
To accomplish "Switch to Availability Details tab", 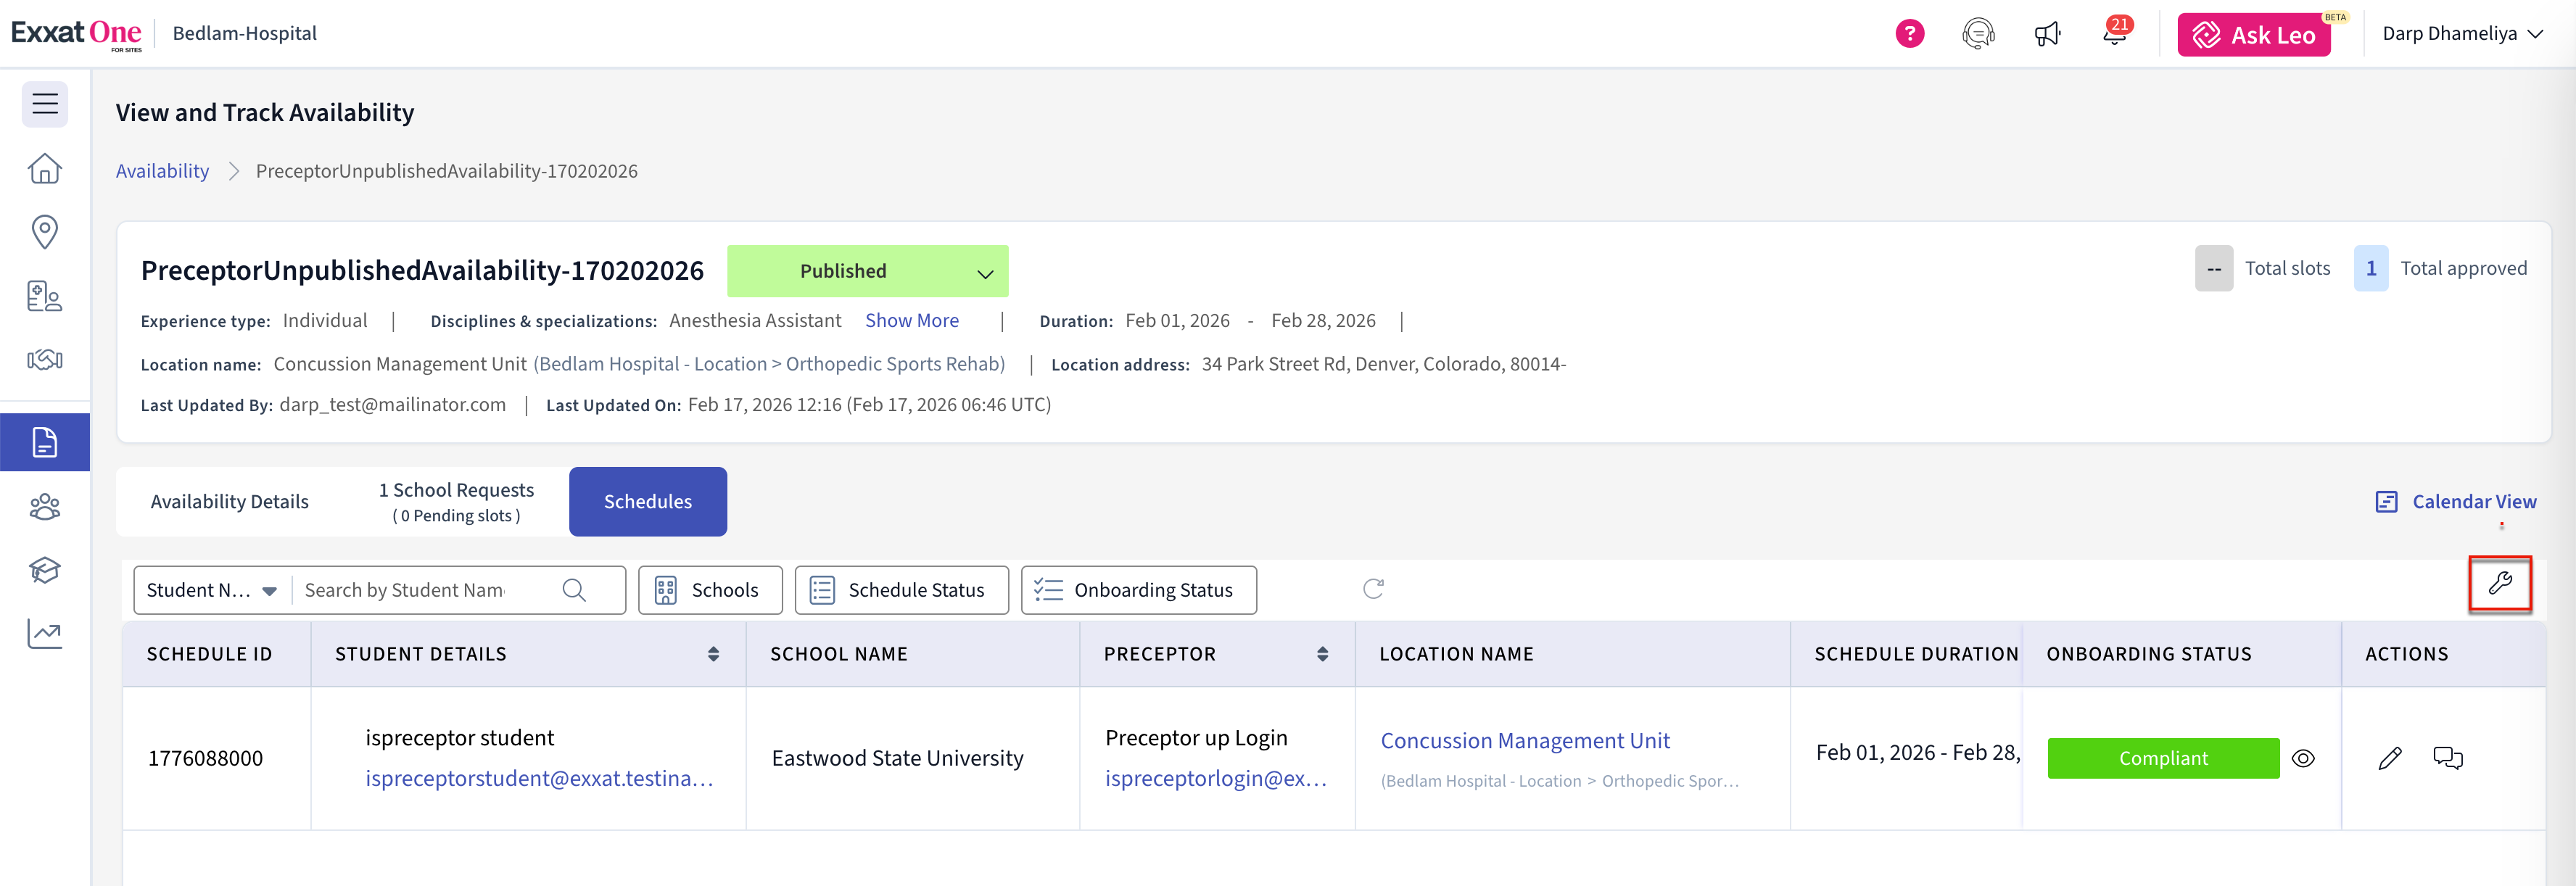I will [229, 502].
